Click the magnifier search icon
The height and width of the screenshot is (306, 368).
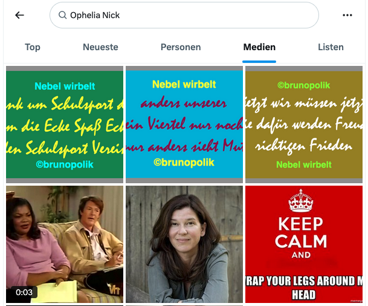click(62, 15)
